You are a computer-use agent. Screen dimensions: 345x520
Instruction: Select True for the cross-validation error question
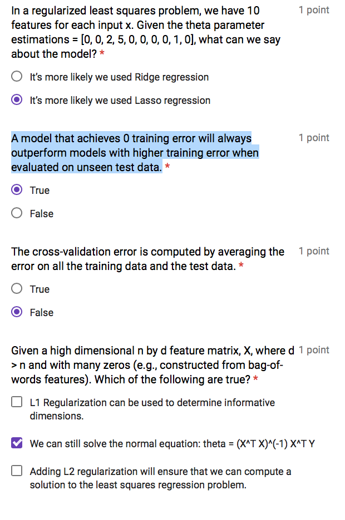click(x=17, y=289)
